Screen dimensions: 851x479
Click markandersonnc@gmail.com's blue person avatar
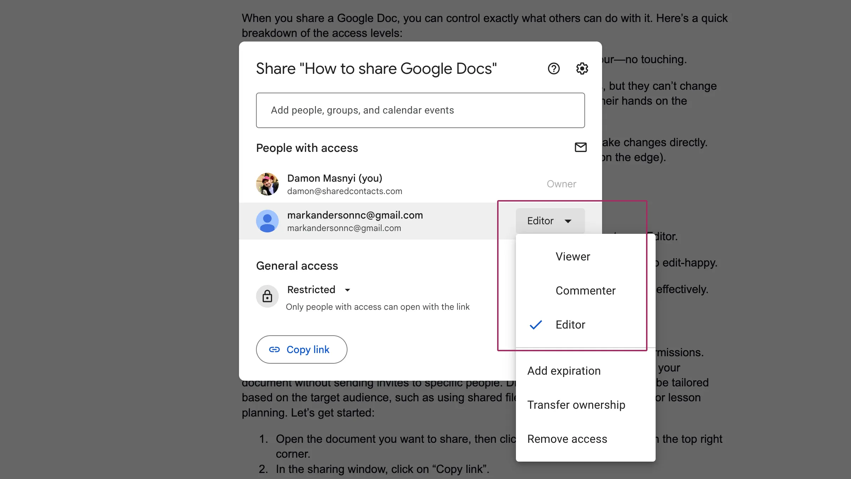click(x=268, y=221)
